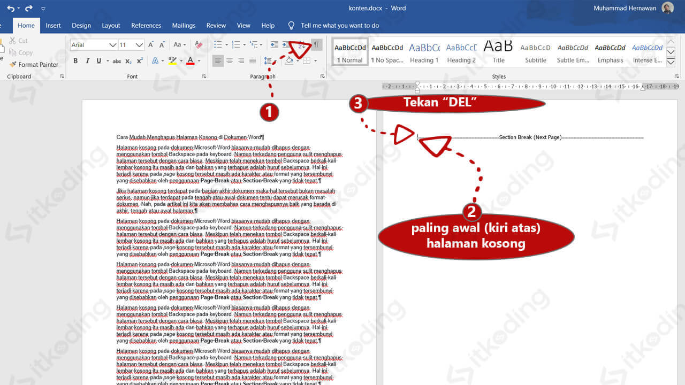Apply the Subtitle style
Viewport: 685px width, 385px height.
click(536, 52)
